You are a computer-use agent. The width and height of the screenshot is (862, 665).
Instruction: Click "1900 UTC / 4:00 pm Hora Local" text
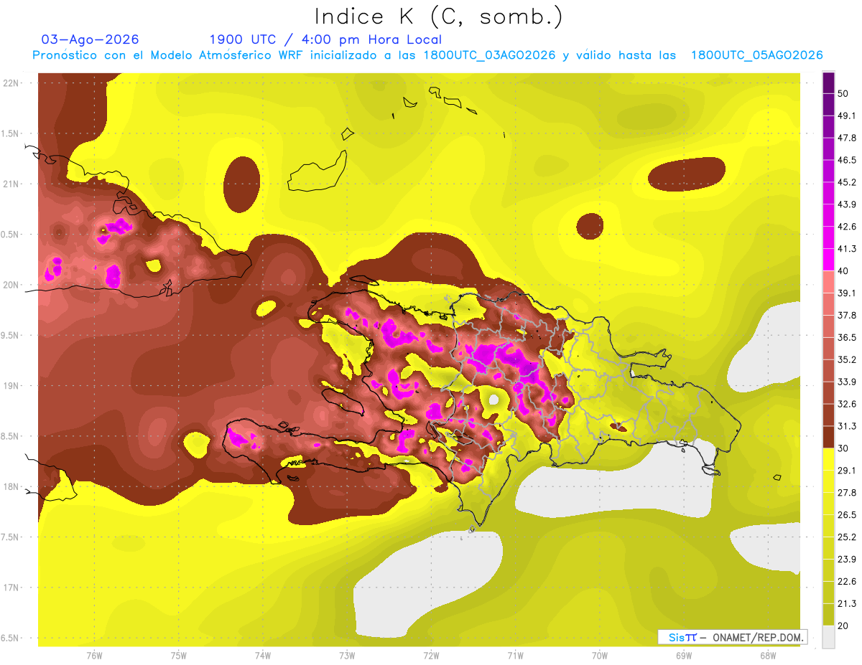click(x=325, y=39)
